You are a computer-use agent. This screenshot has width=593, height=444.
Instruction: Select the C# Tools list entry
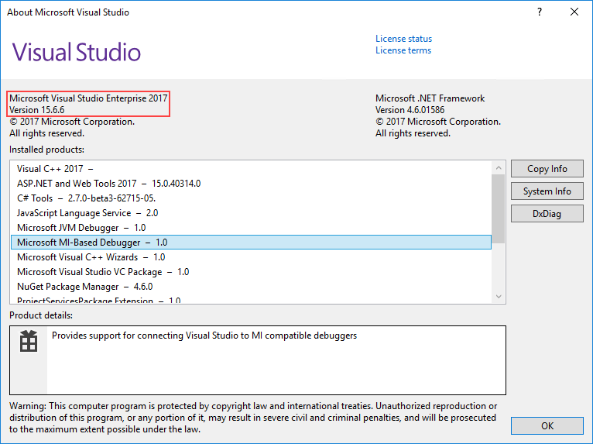click(251, 198)
